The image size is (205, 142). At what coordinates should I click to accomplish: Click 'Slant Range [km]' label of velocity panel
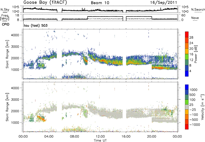coord(7,107)
